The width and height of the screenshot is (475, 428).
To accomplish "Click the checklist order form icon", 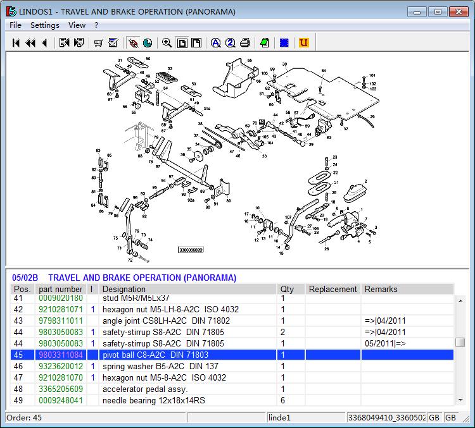I will point(113,42).
